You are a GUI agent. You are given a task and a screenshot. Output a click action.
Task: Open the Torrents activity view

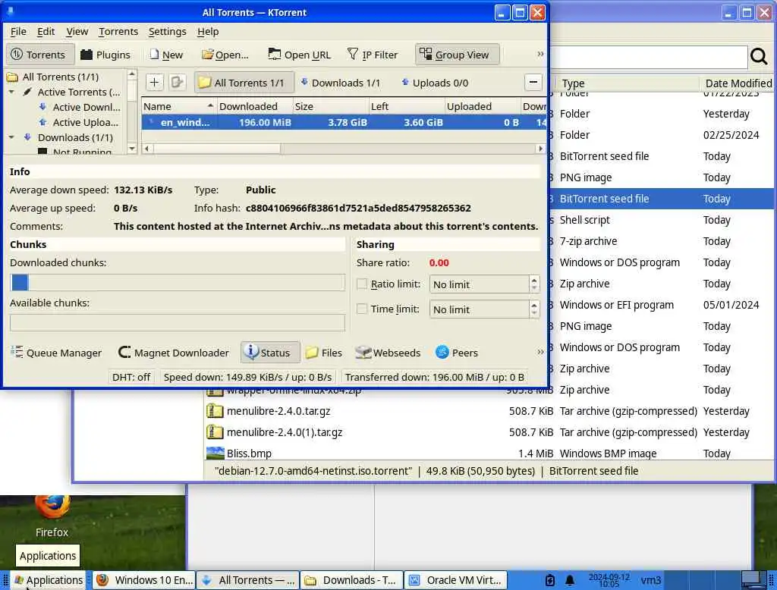[x=39, y=55]
